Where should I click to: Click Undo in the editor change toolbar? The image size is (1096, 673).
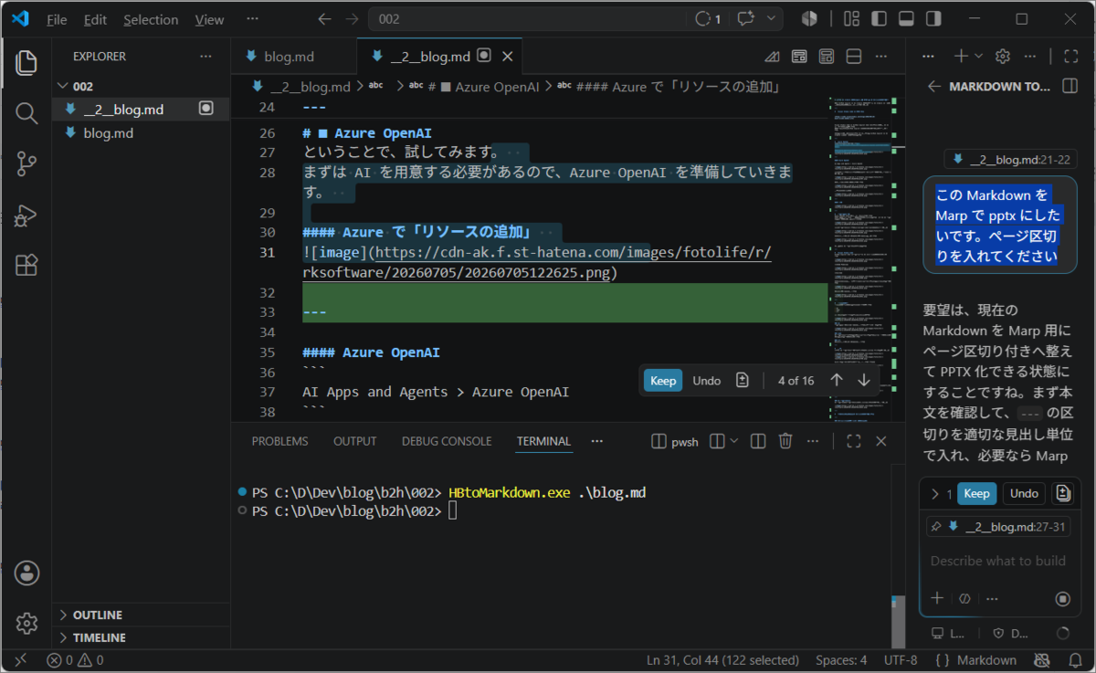pos(707,381)
